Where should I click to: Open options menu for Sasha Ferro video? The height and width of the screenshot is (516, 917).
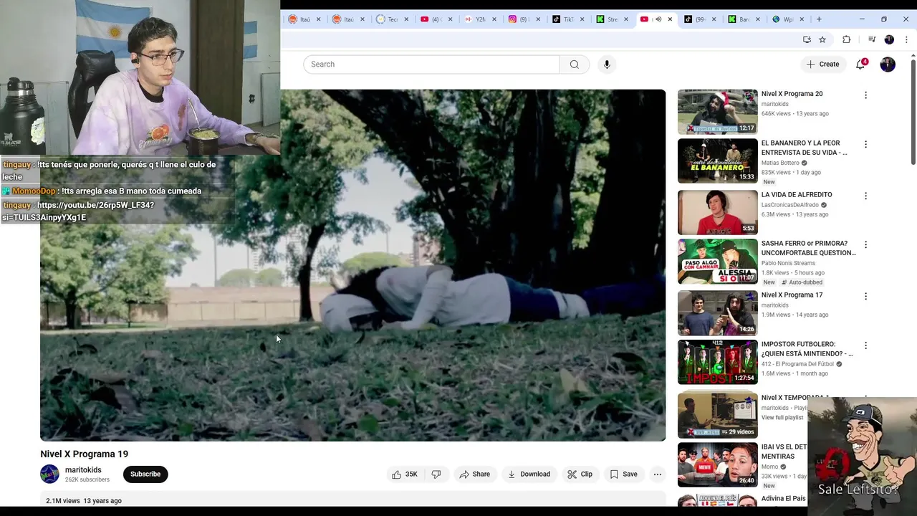865,244
